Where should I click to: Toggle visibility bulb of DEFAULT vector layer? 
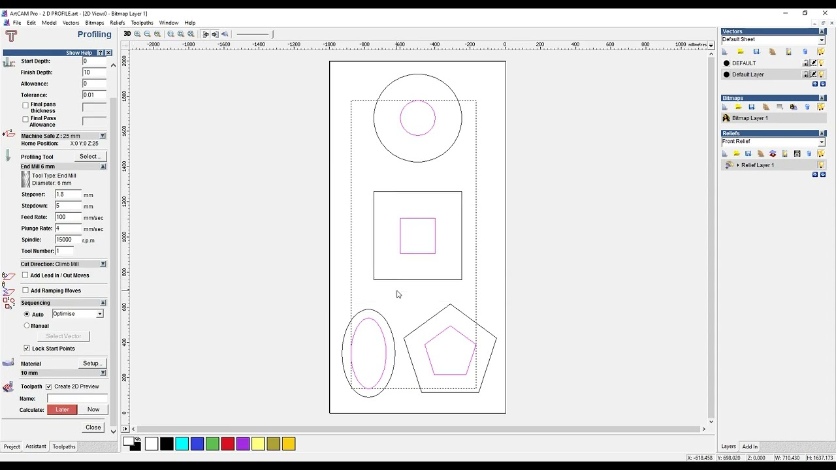[x=822, y=63]
